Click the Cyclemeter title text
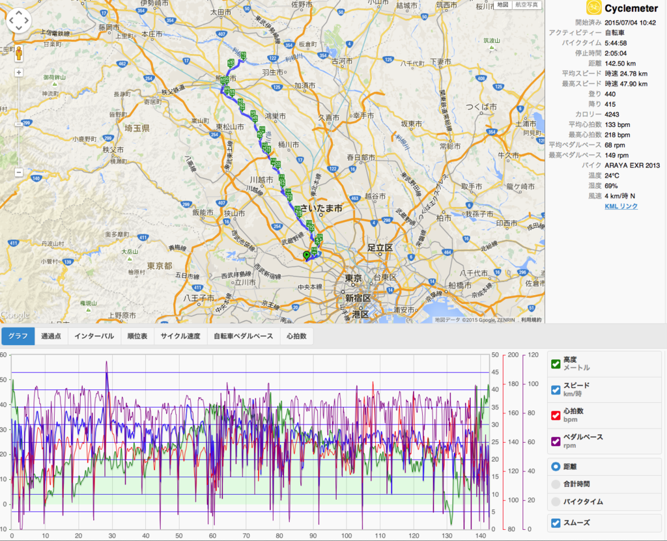The height and width of the screenshot is (541, 667). click(x=631, y=8)
